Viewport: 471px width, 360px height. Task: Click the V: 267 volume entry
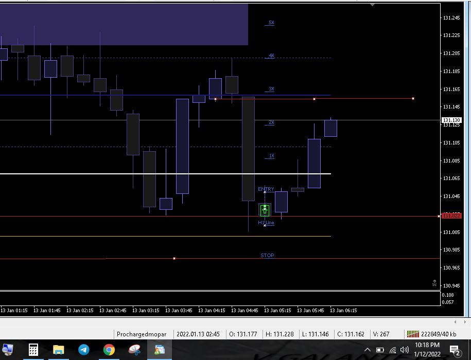[x=381, y=334]
